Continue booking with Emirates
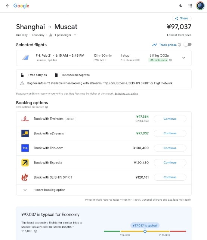 [x=170, y=119]
